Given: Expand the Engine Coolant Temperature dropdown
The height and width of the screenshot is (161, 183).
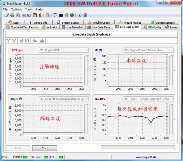Looking at the screenshot, I should coord(148,50).
